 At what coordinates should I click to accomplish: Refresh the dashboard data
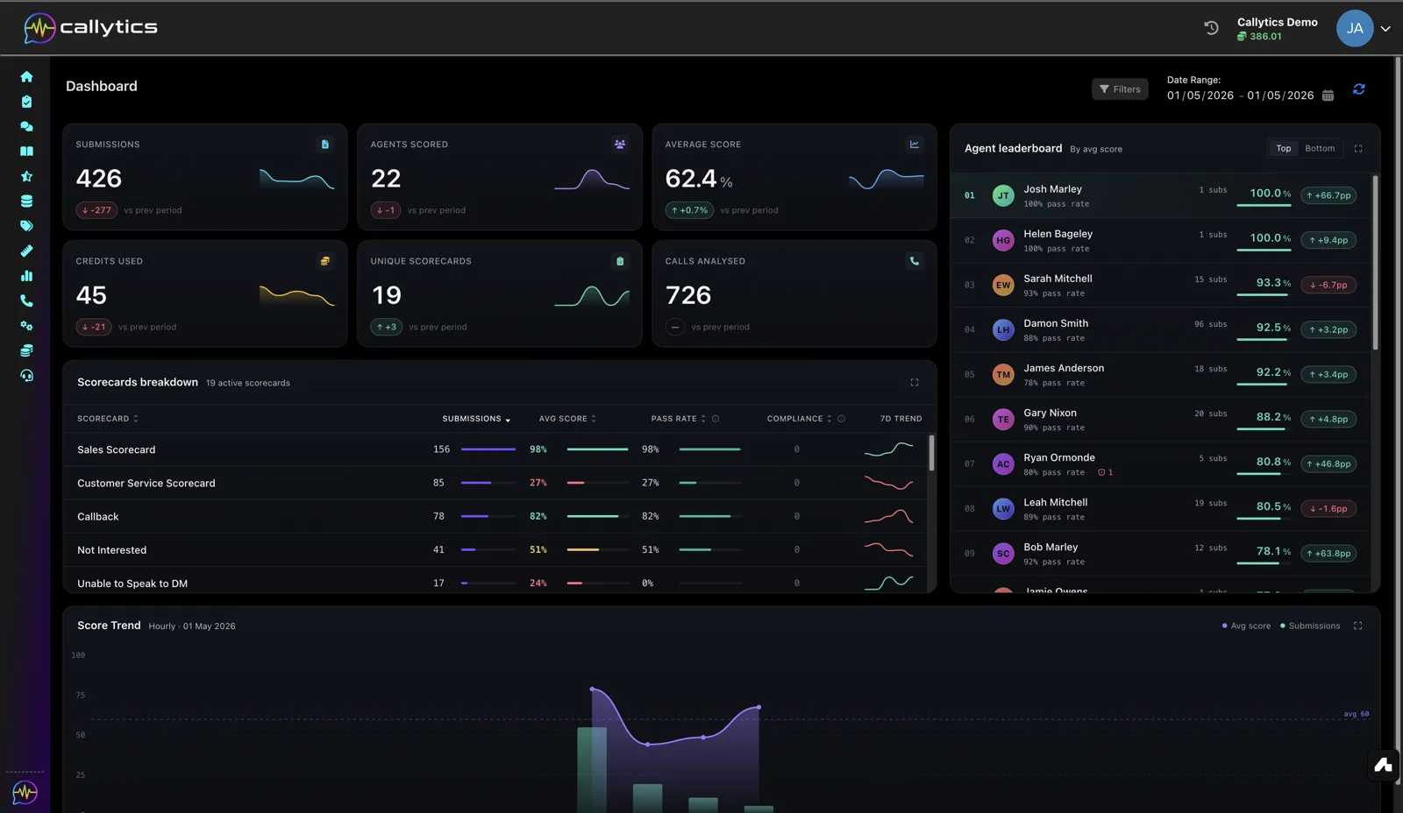pyautogui.click(x=1358, y=89)
